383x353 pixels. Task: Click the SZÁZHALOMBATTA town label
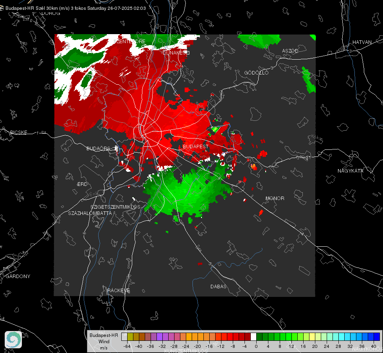click(90, 213)
